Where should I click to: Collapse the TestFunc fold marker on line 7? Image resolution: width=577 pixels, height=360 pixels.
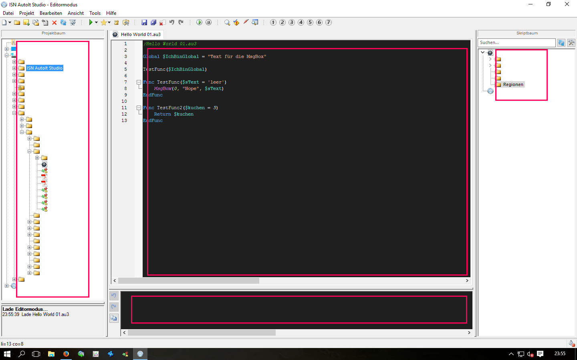coord(139,82)
